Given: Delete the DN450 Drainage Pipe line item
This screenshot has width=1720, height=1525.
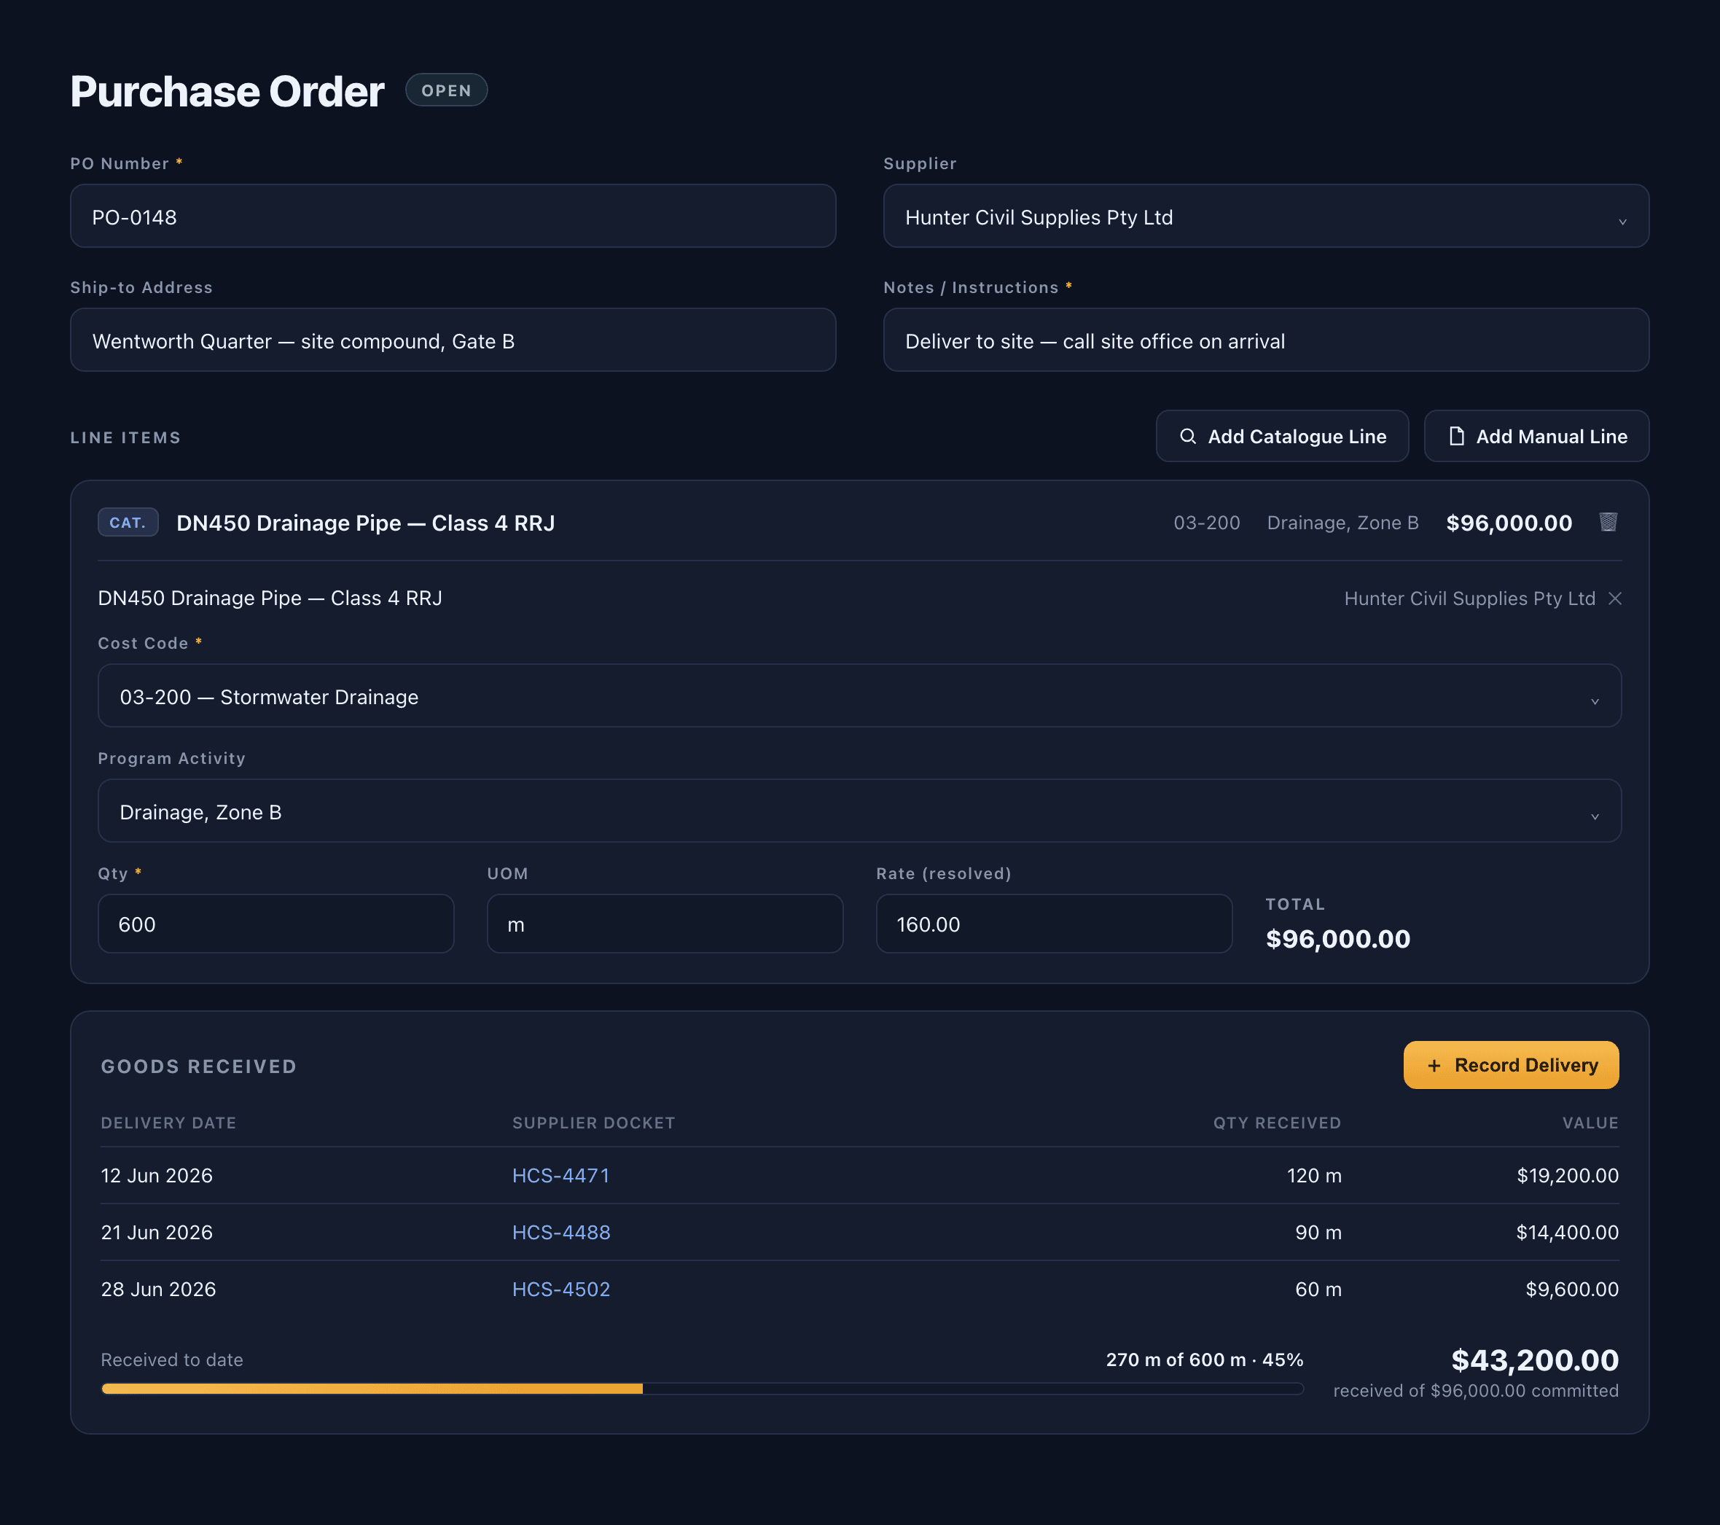Looking at the screenshot, I should (x=1608, y=522).
